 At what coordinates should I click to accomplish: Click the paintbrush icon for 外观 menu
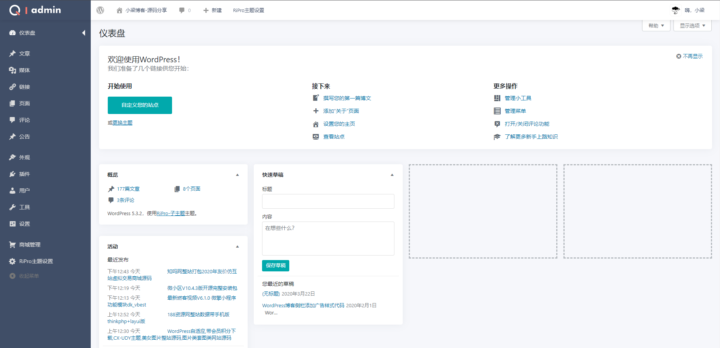tap(12, 157)
